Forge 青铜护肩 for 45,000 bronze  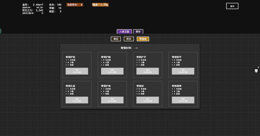pyautogui.click(x=112, y=100)
